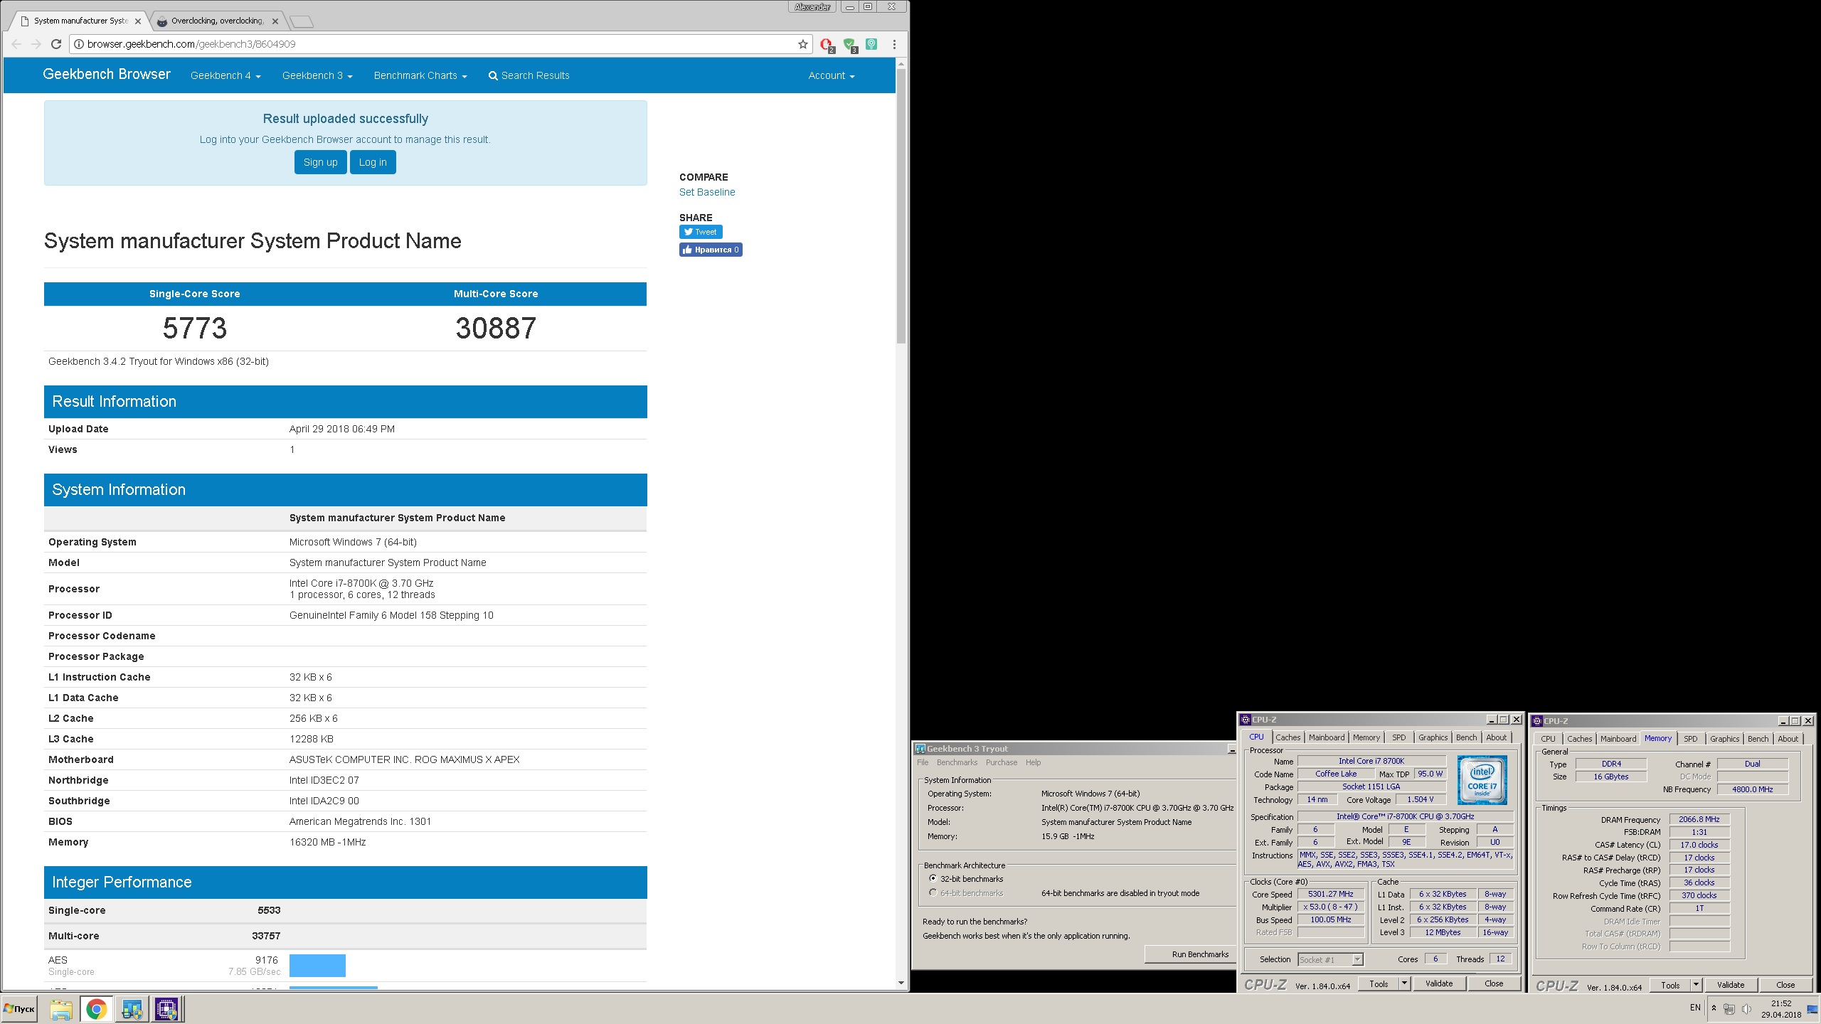Viewport: 1821px width, 1024px height.
Task: Click the volume speaker tray icon
Action: [1746, 1009]
